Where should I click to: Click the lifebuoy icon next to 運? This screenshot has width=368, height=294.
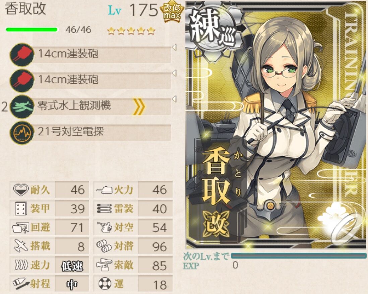pos(105,284)
